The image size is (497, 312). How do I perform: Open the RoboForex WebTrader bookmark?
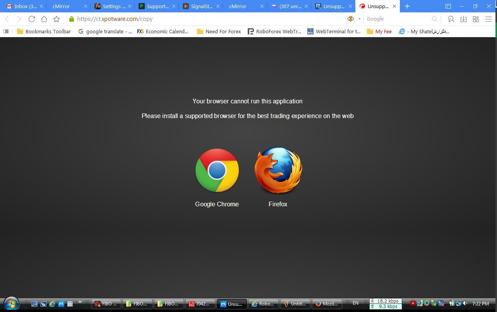click(x=274, y=31)
